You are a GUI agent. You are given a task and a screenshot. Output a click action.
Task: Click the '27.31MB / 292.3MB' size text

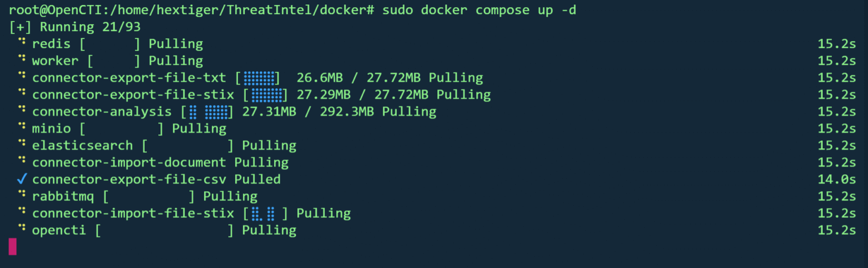click(x=308, y=111)
